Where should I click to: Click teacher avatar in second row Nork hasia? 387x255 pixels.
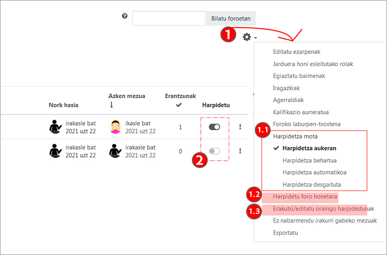[55, 151]
